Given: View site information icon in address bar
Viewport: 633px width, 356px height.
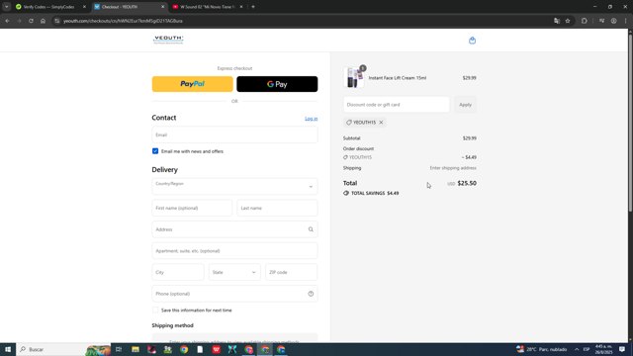Looking at the screenshot, I should pos(57,21).
